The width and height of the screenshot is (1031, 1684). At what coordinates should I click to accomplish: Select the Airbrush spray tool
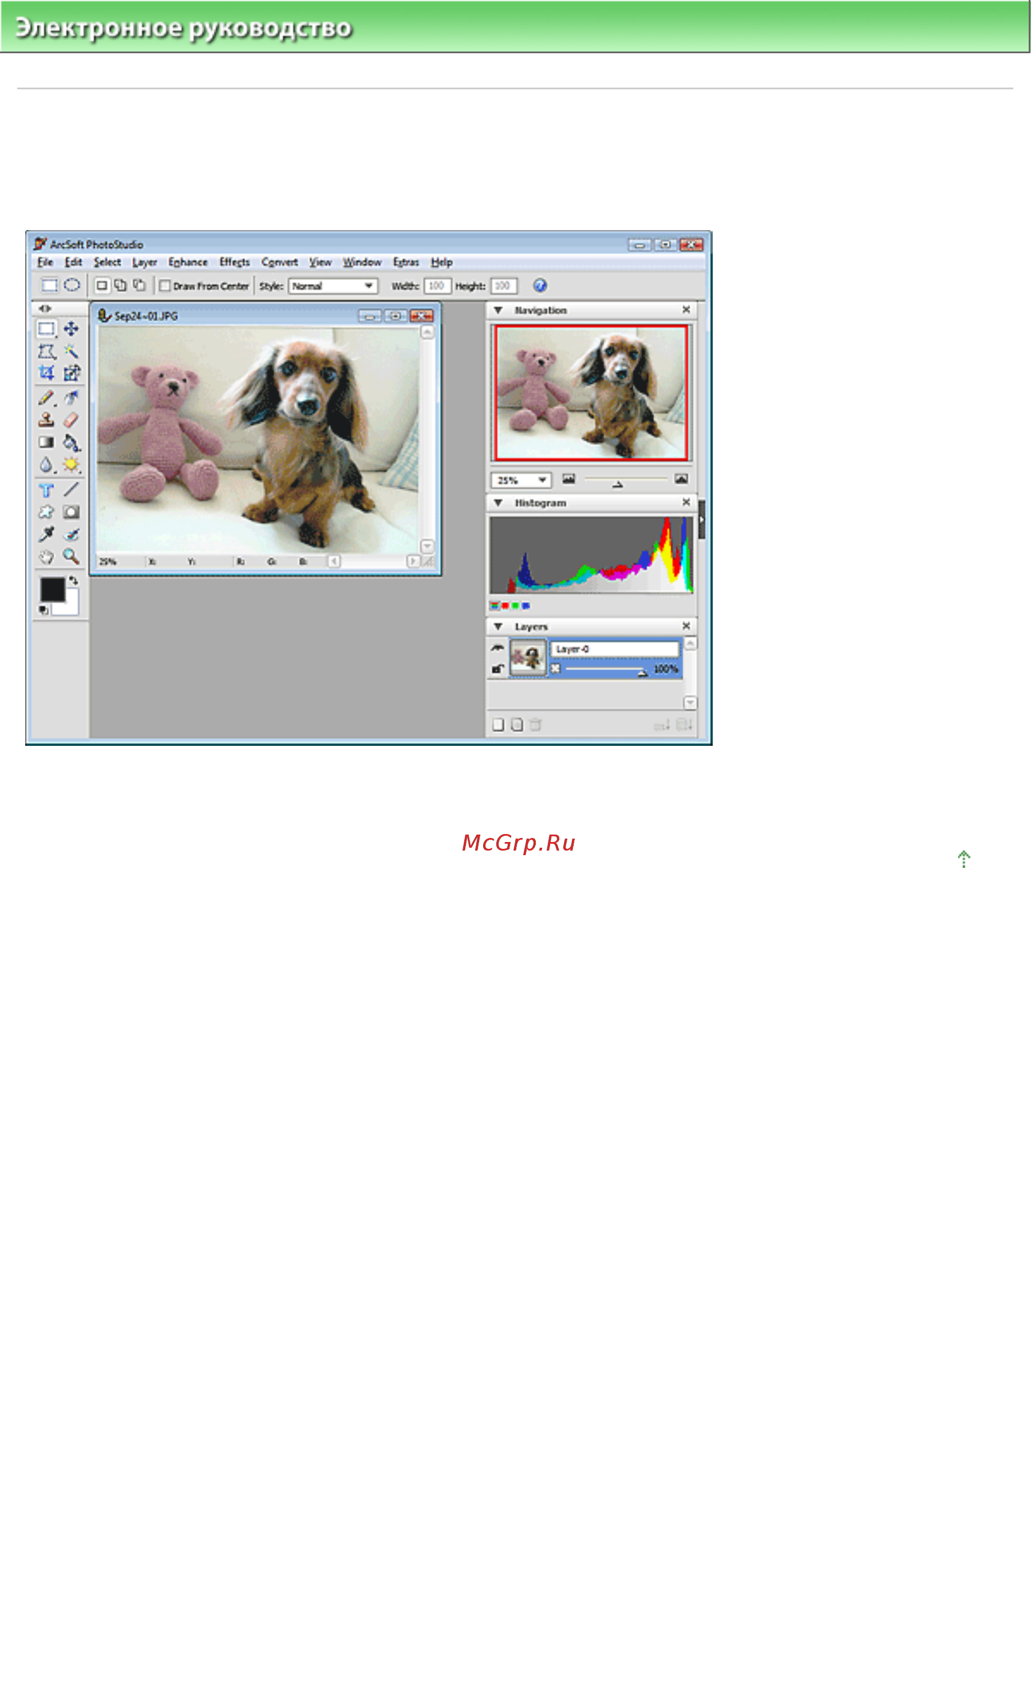pyautogui.click(x=71, y=397)
